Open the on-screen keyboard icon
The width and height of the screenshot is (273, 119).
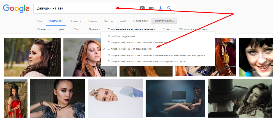(x=152, y=8)
